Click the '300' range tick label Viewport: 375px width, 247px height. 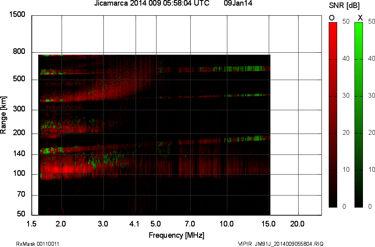[19, 109]
